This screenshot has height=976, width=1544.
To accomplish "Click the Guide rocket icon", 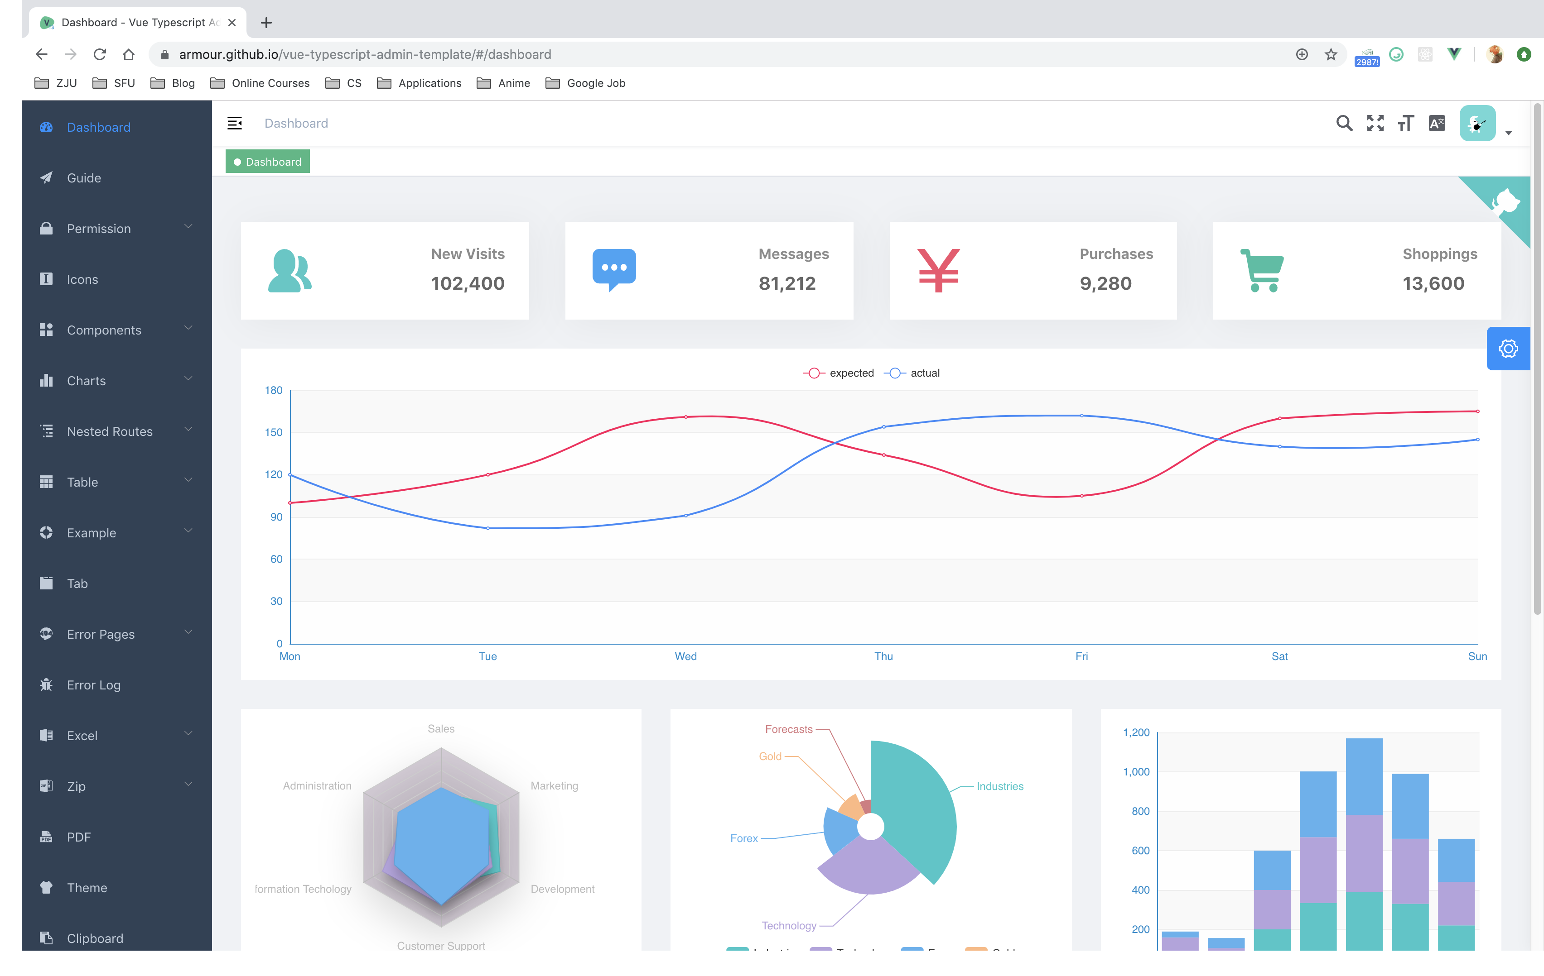I will [45, 177].
